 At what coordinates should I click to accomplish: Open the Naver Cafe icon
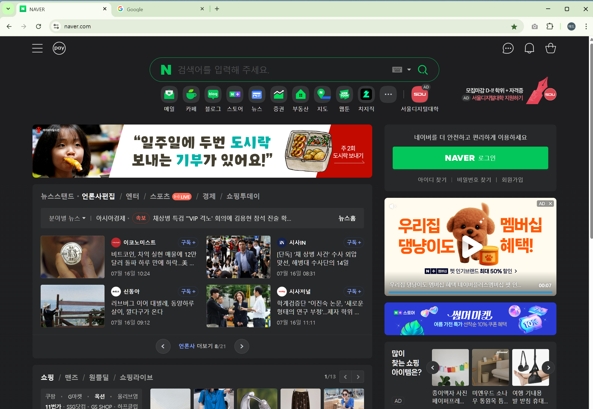pos(191,95)
